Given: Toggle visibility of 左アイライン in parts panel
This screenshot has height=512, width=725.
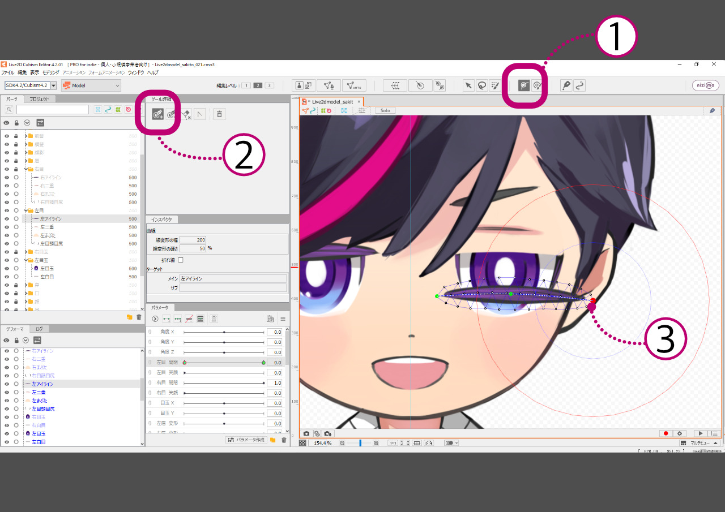Looking at the screenshot, I should click(x=6, y=219).
